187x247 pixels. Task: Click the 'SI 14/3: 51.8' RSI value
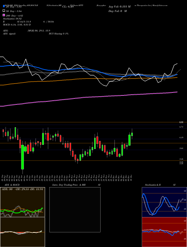[x=24, y=22]
